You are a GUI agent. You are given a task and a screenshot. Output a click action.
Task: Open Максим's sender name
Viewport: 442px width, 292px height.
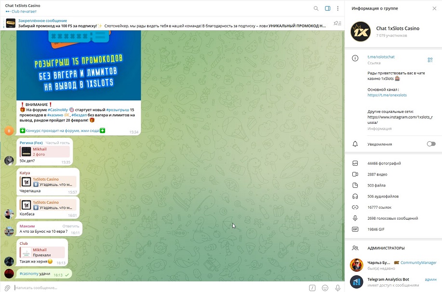pos(27,226)
